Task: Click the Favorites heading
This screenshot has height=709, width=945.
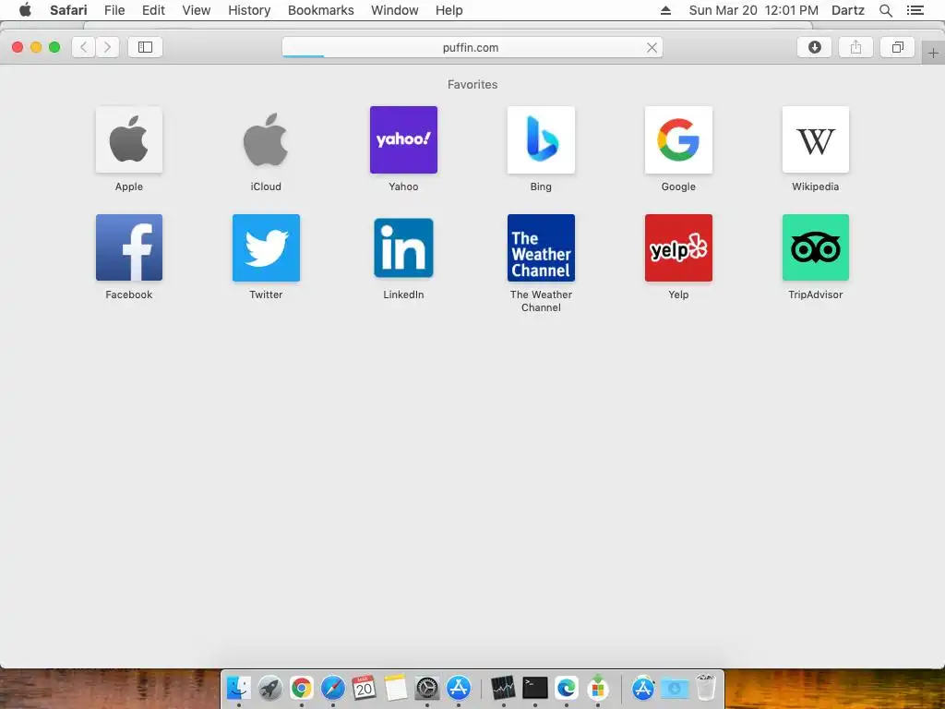Action: tap(472, 84)
